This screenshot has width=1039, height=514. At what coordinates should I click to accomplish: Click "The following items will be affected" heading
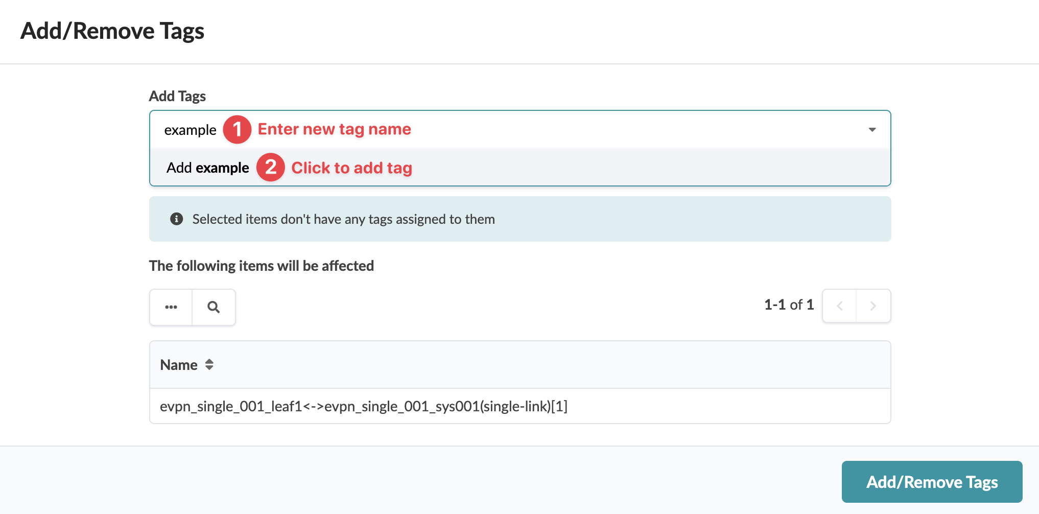click(262, 266)
